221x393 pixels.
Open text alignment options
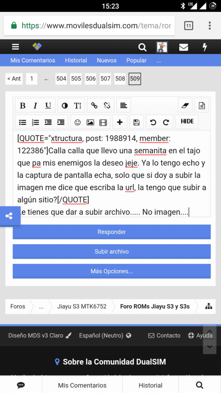[124, 106]
